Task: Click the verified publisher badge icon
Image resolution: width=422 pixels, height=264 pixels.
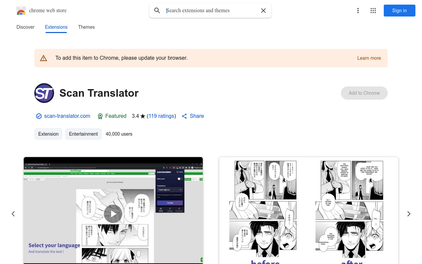Action: (x=39, y=116)
